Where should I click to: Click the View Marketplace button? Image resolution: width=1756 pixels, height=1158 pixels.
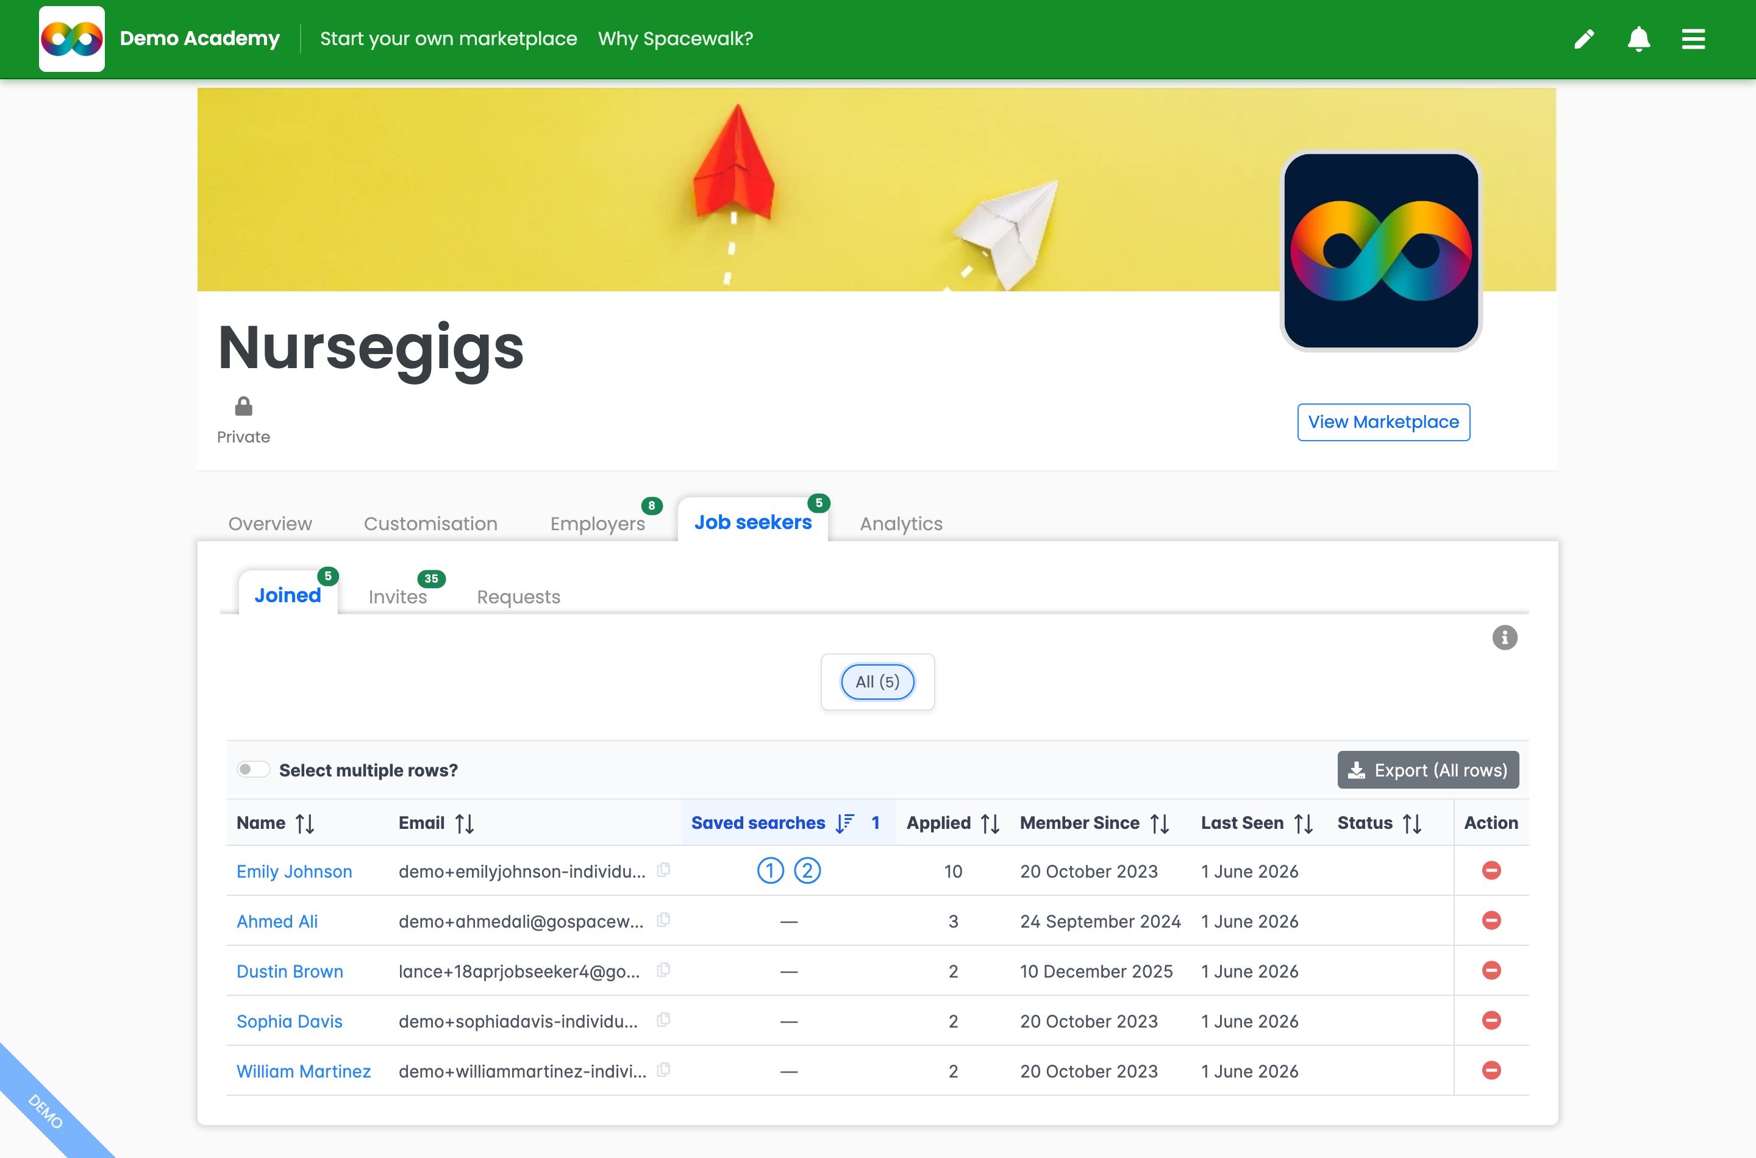(x=1383, y=422)
